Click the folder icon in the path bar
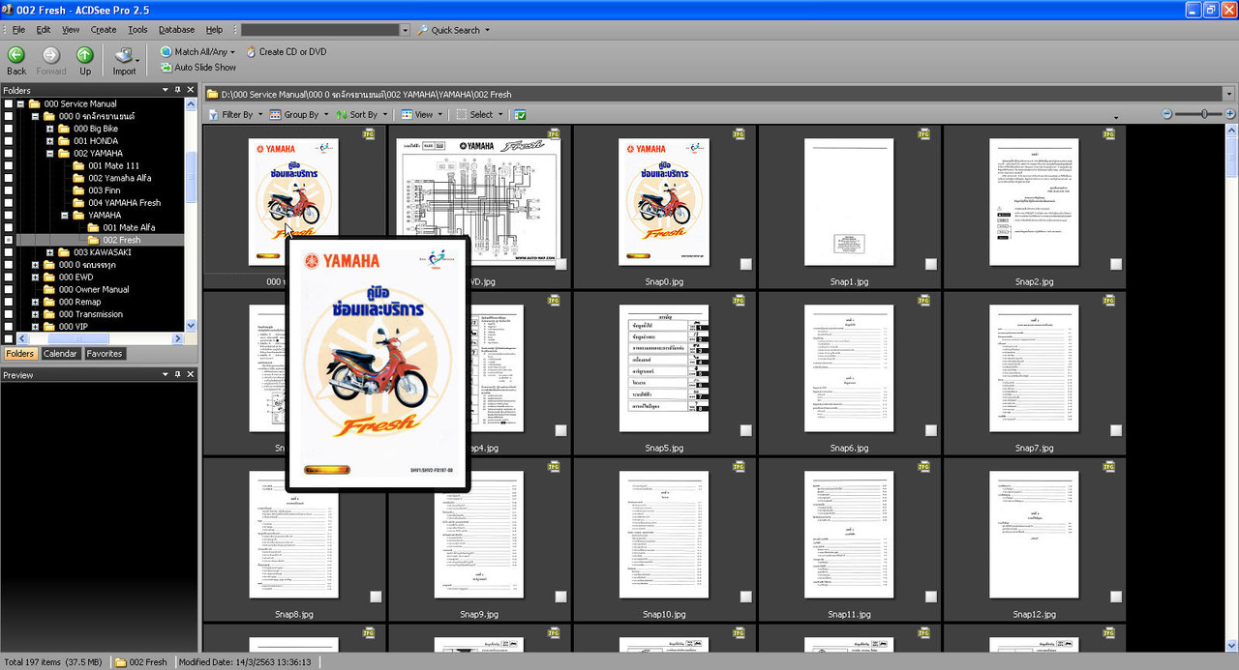 pos(212,95)
